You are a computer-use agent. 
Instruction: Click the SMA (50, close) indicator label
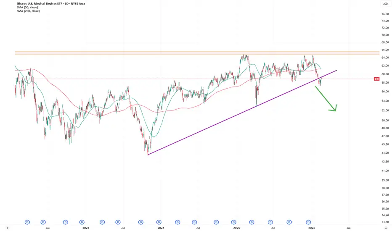[27, 7]
